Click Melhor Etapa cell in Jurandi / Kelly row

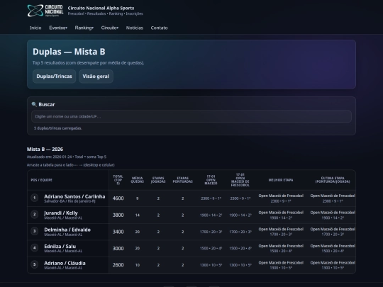coord(281,215)
